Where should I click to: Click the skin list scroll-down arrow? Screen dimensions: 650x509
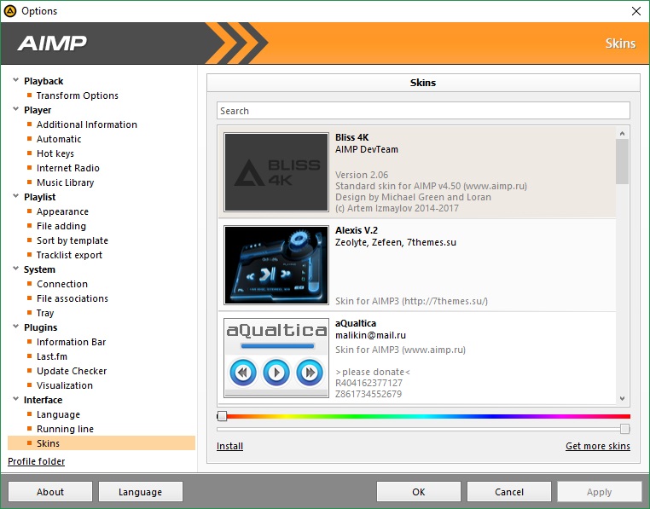(622, 398)
